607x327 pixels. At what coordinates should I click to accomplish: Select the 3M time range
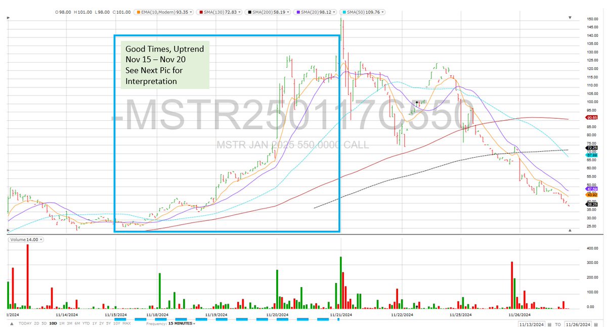(x=69, y=323)
